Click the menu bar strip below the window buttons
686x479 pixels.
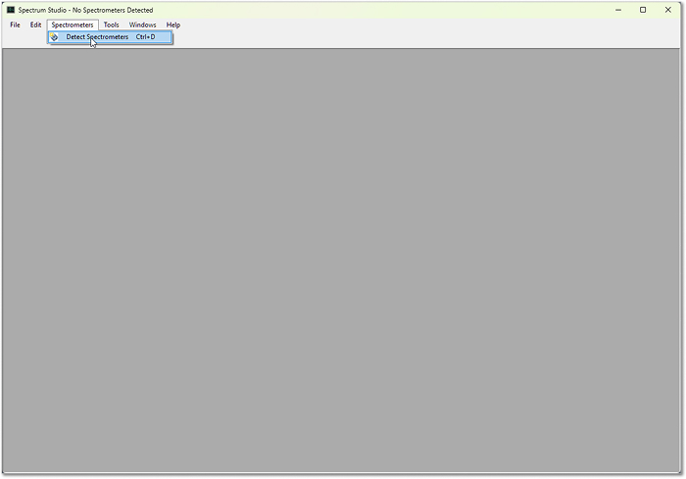coord(642,24)
